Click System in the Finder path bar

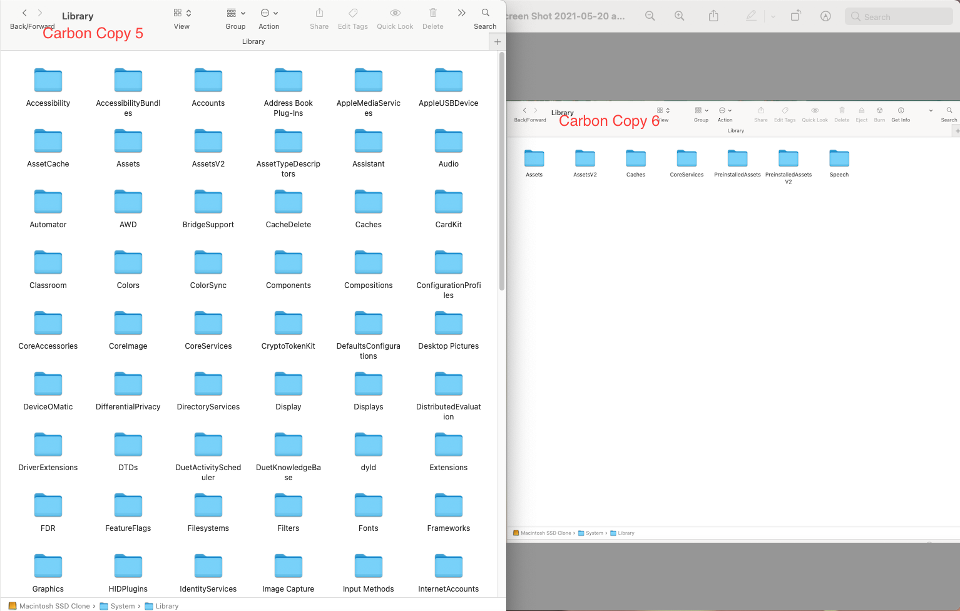[x=118, y=606]
